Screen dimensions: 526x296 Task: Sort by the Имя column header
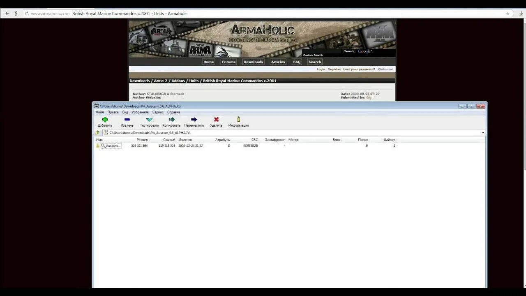point(99,140)
